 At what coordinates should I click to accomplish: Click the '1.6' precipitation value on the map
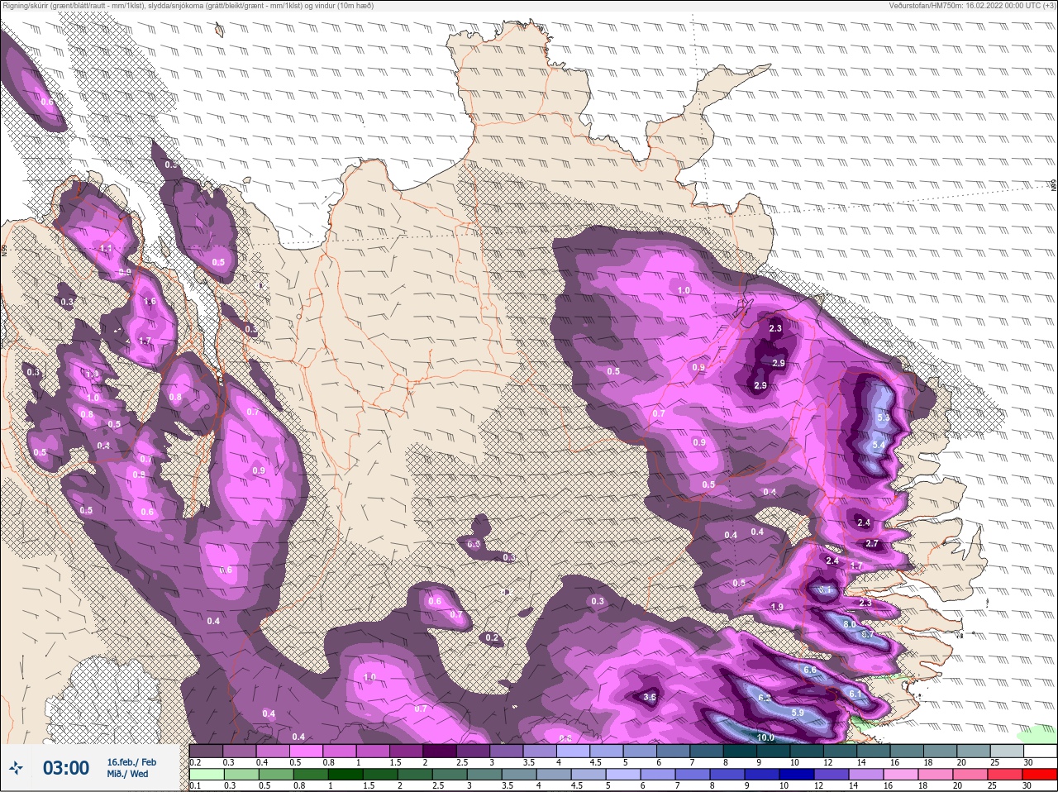[150, 302]
